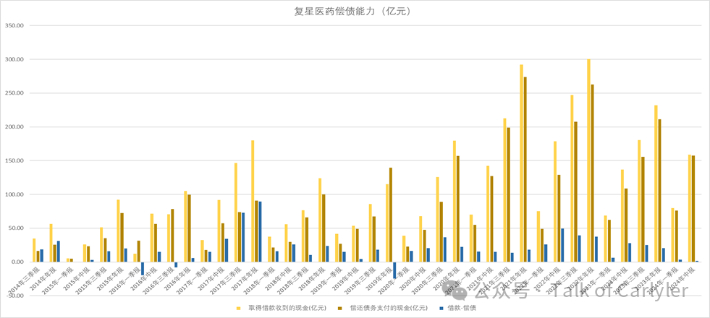Click the 350.00 y-axis label
The width and height of the screenshot is (710, 318).
point(14,26)
